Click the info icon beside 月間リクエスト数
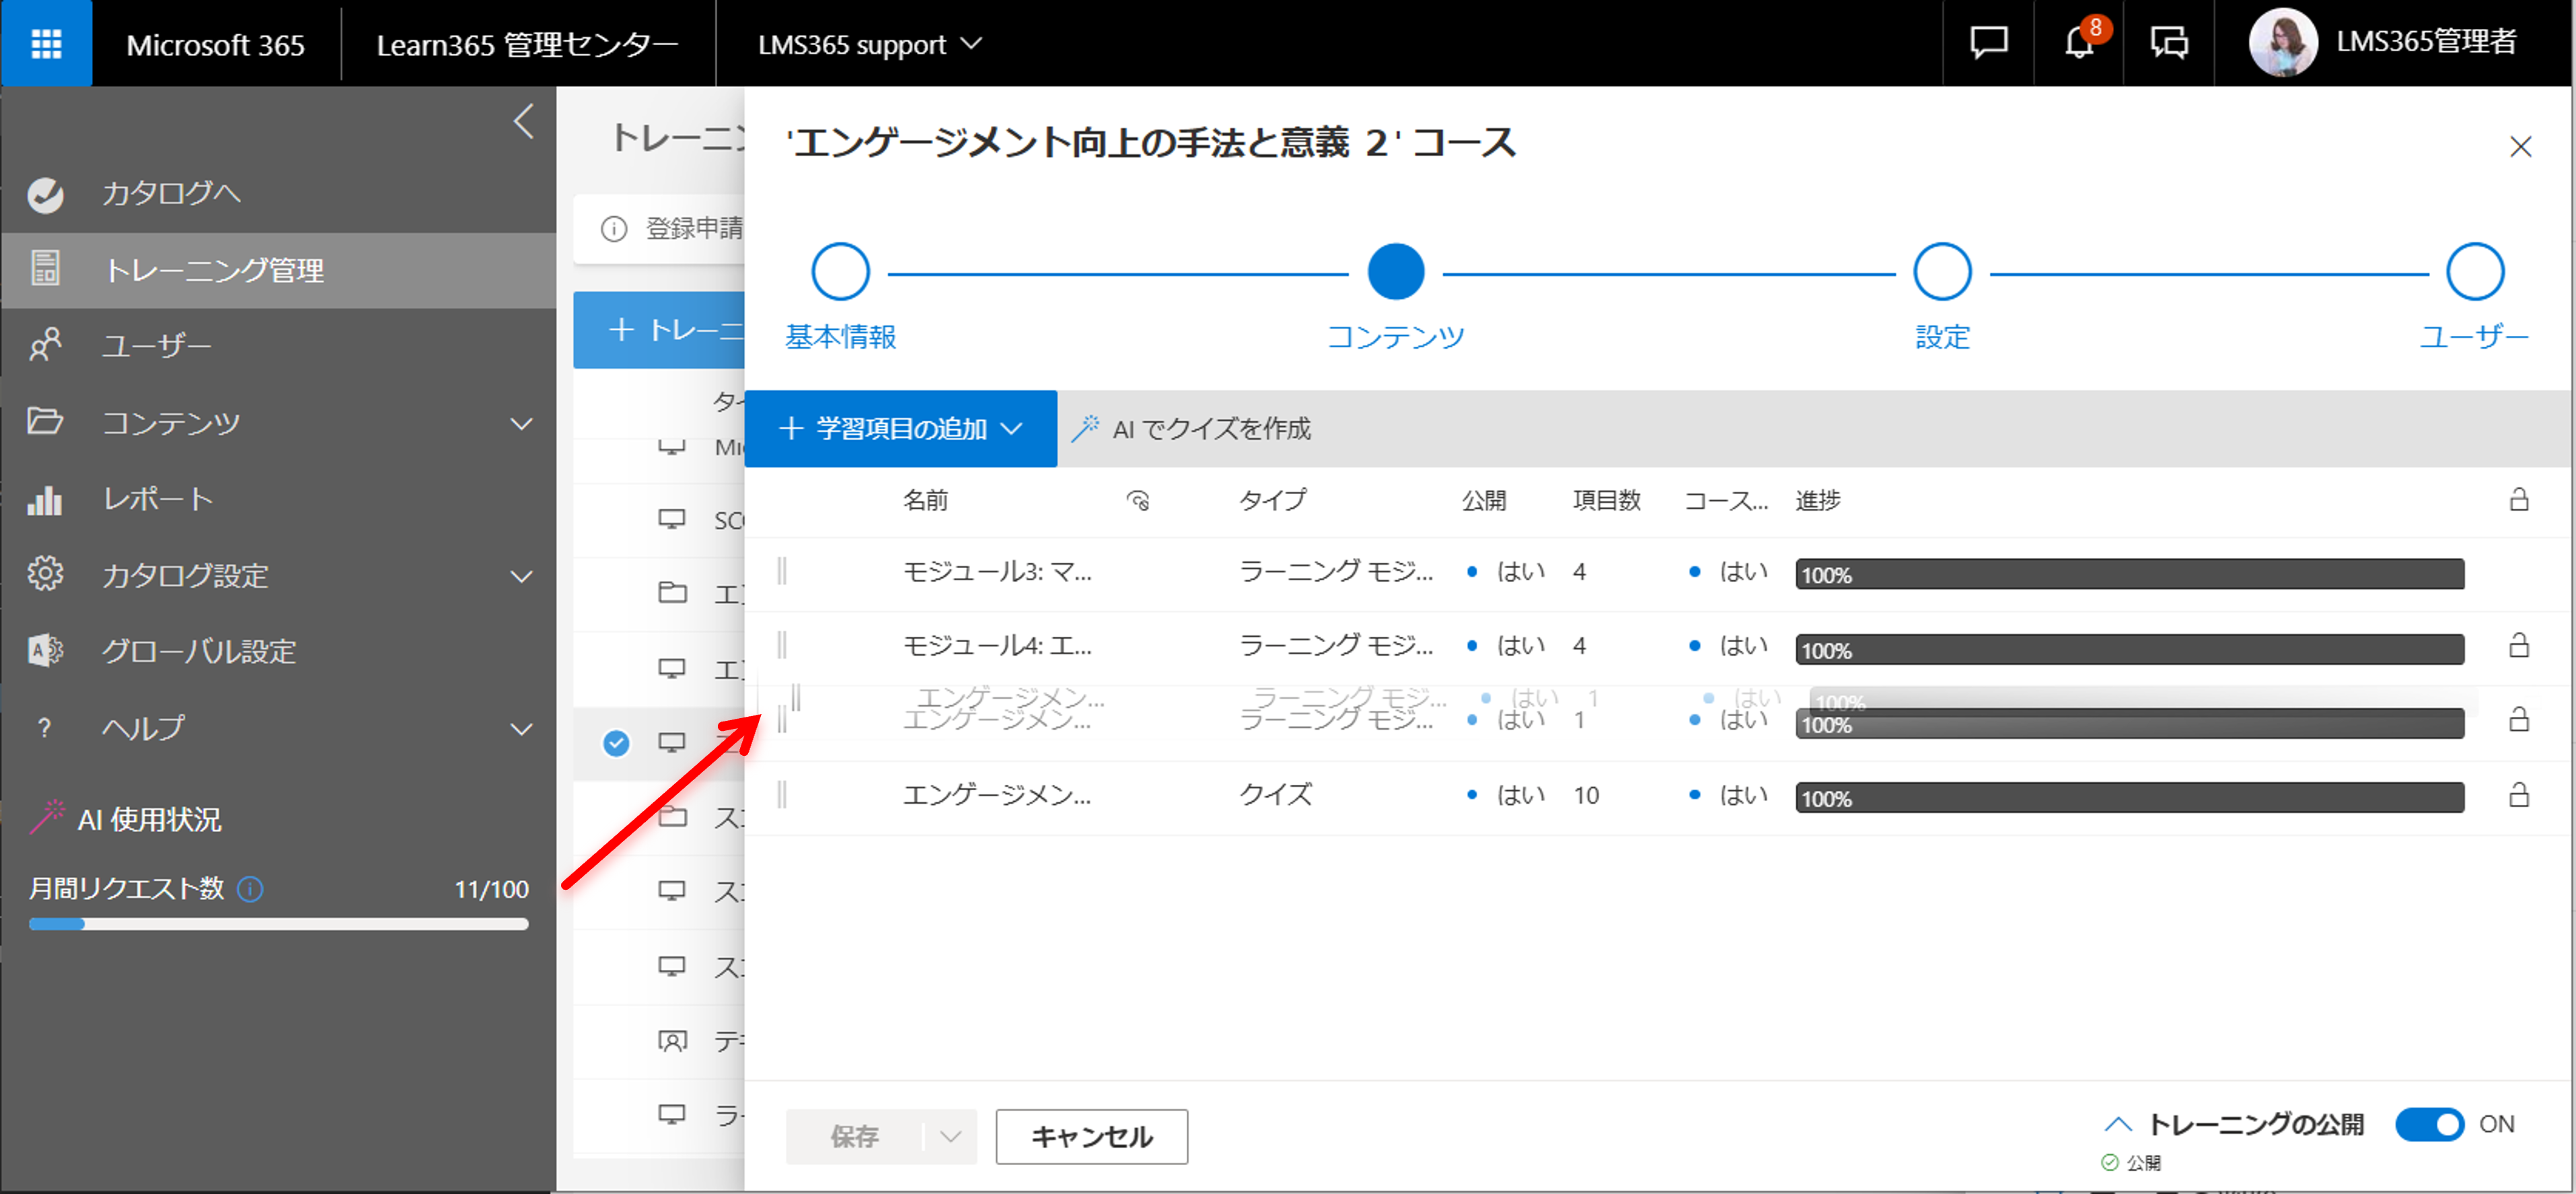 250,888
